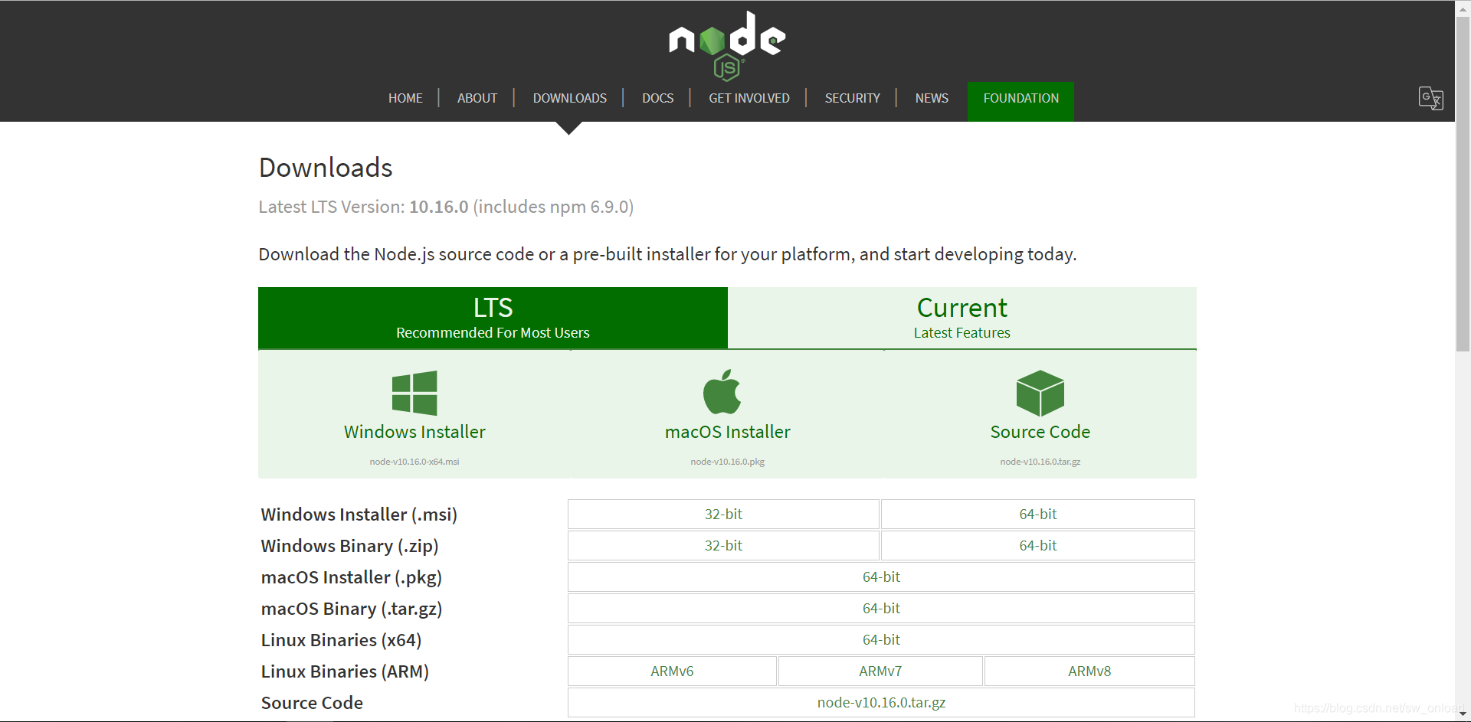Download Linux Binaries (x64) 64-bit

(881, 639)
